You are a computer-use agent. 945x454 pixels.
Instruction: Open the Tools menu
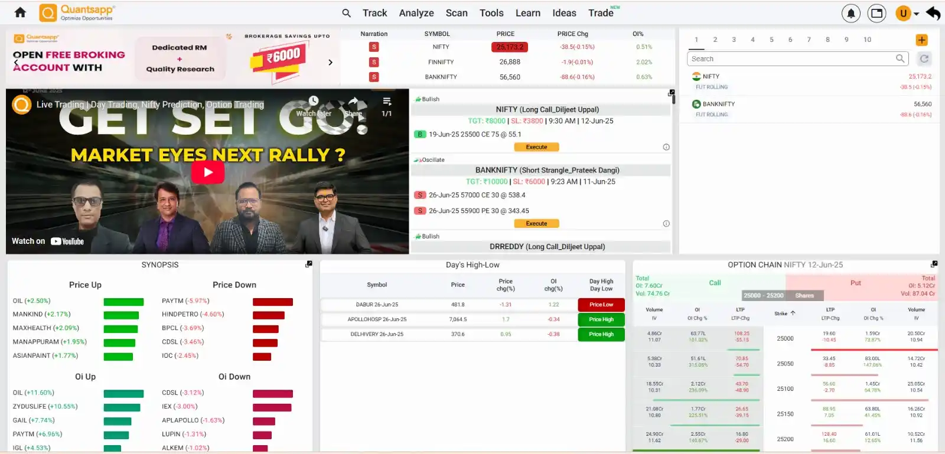(x=491, y=13)
